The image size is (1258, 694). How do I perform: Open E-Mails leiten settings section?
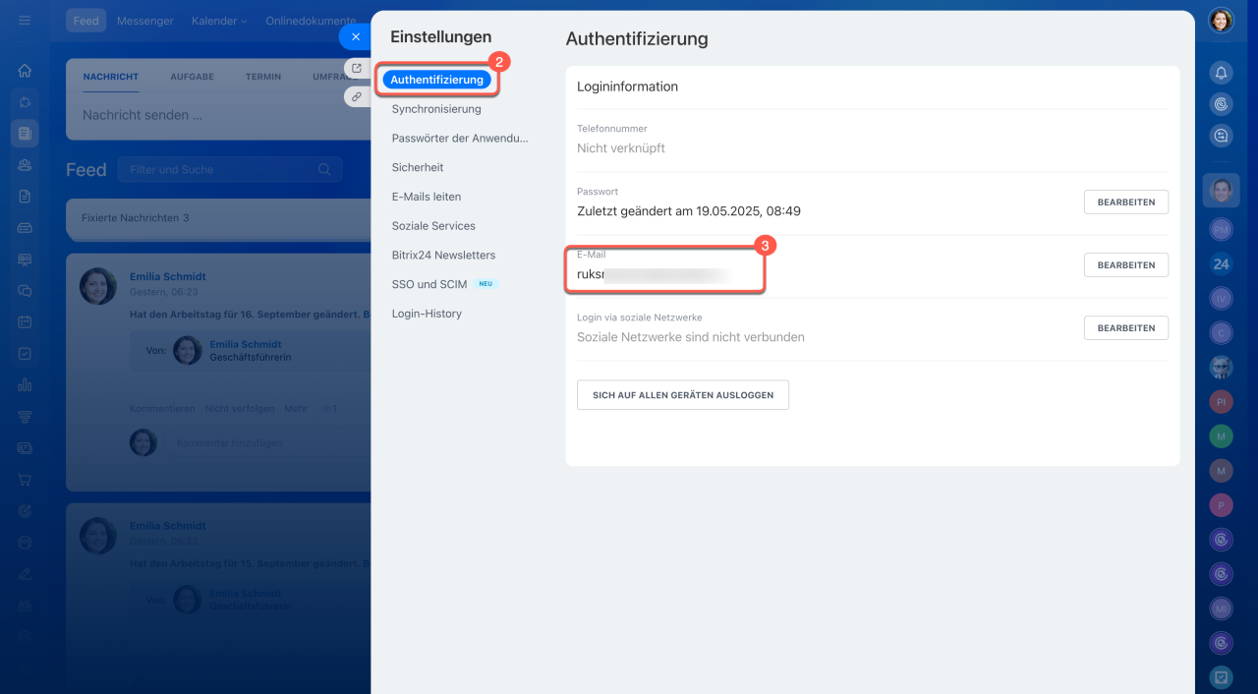point(427,197)
